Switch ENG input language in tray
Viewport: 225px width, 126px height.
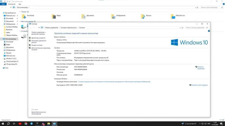[x=209, y=124]
